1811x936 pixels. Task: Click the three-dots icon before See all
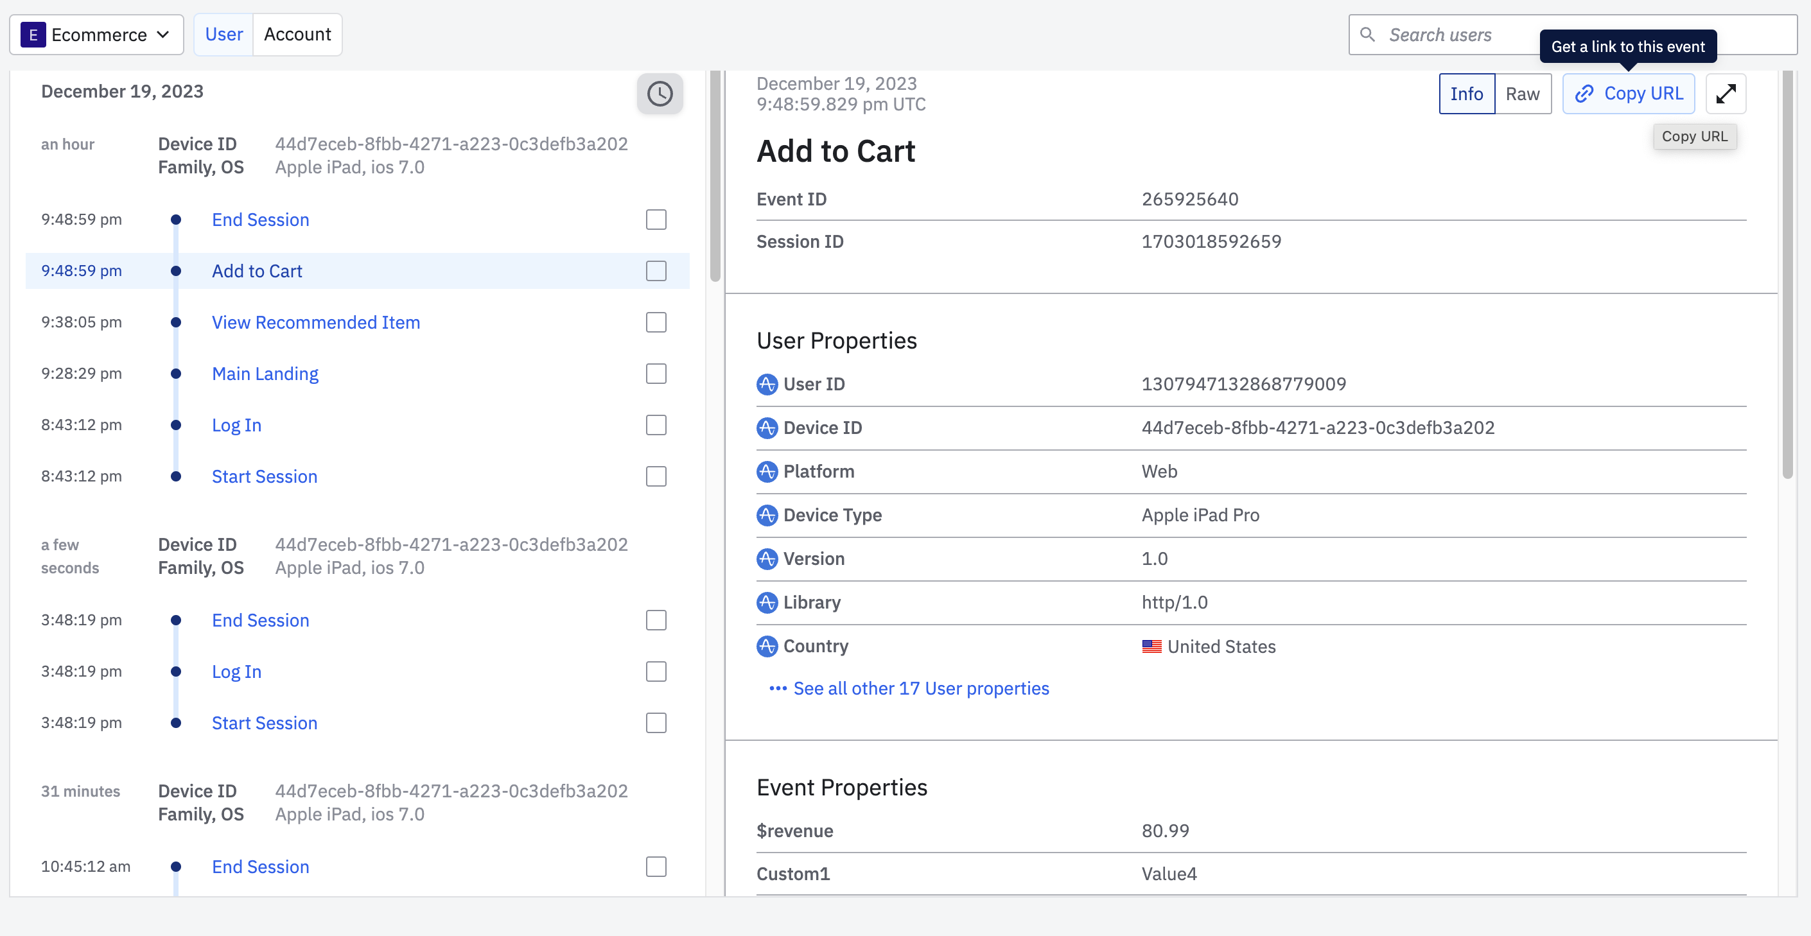coord(777,688)
